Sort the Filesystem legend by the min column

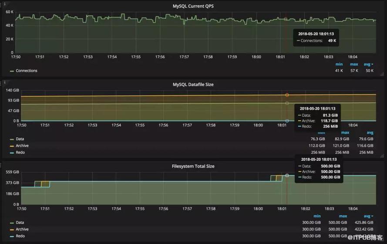[317, 216]
